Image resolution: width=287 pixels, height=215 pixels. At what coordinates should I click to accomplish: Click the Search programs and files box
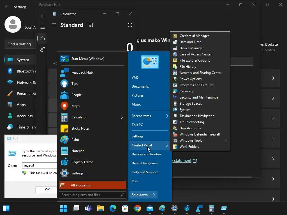click(92, 195)
